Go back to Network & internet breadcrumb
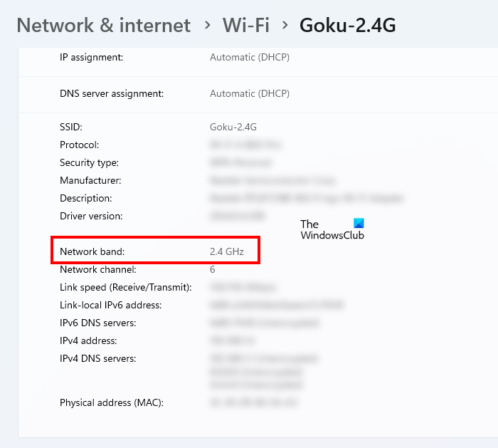This screenshot has height=448, width=498. [104, 26]
